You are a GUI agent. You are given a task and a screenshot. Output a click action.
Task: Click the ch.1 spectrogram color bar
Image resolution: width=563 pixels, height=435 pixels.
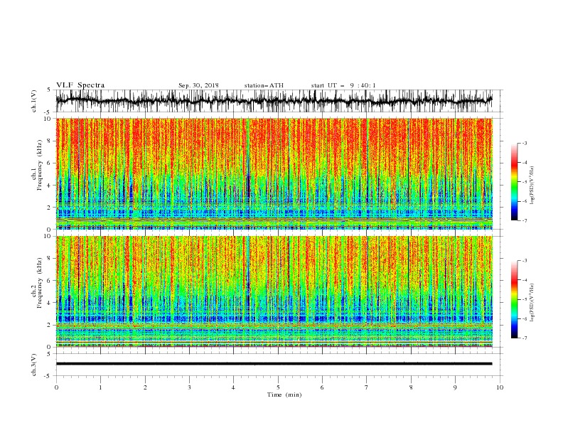514,181
